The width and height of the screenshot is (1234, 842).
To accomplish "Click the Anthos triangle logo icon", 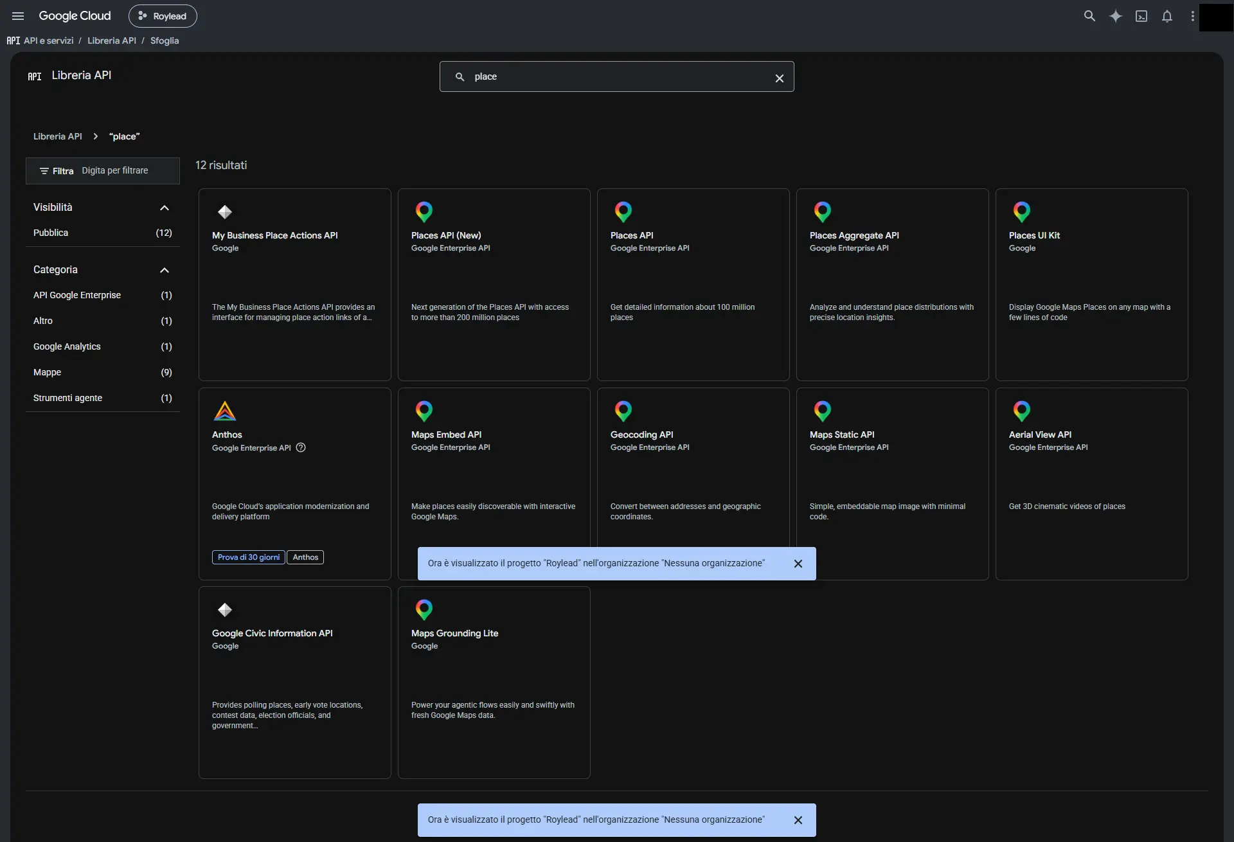I will coord(225,411).
